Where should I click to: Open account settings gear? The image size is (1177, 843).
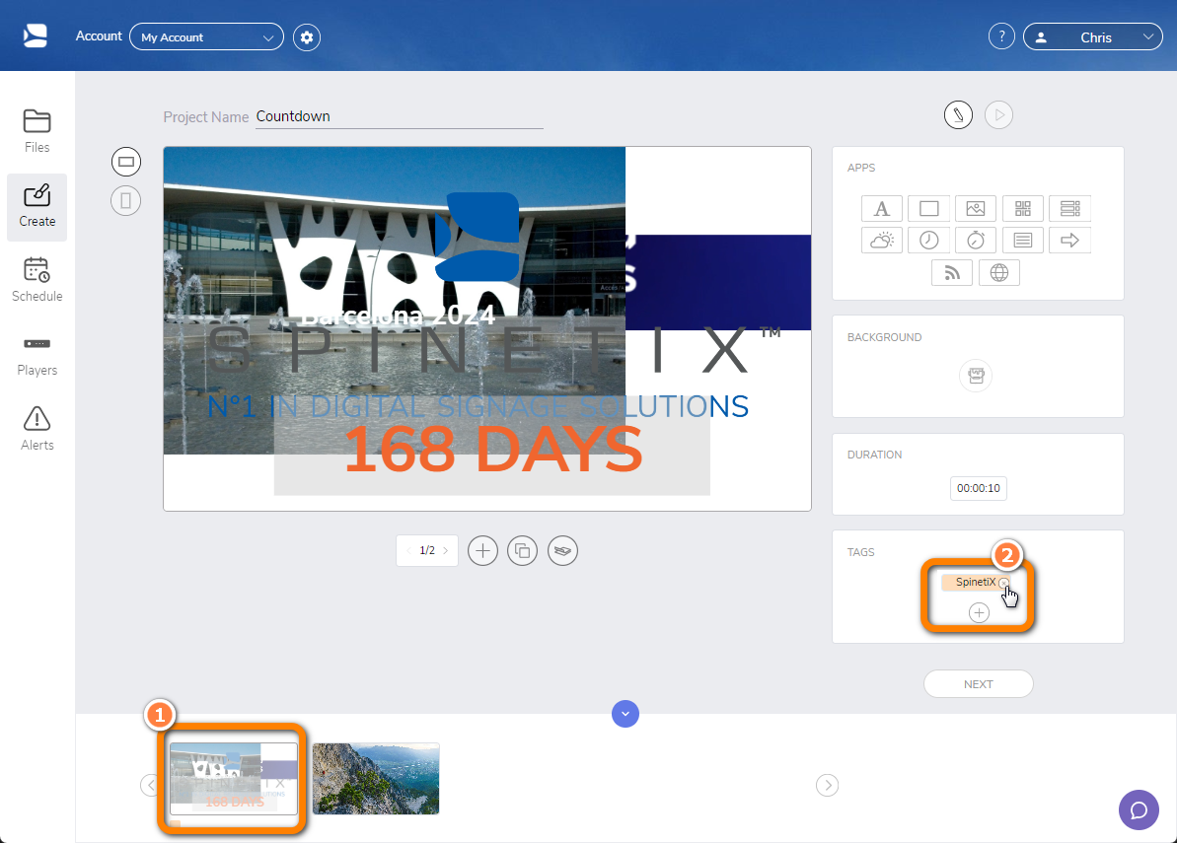click(x=306, y=36)
